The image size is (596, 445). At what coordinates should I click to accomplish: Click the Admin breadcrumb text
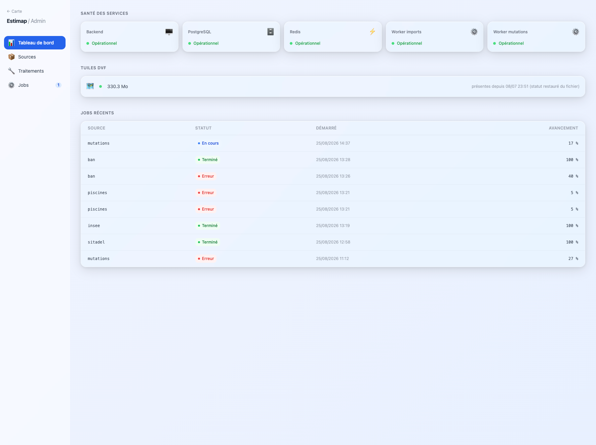coord(38,21)
